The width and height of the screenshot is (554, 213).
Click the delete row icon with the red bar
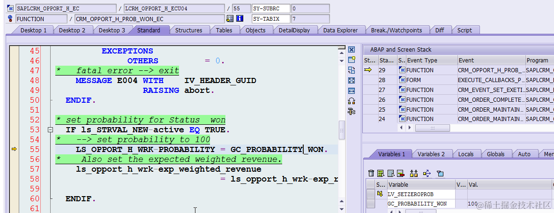click(400, 174)
